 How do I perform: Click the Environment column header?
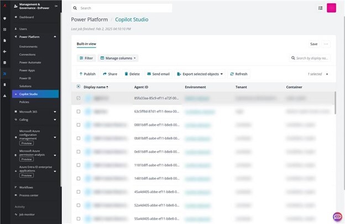tap(195, 87)
